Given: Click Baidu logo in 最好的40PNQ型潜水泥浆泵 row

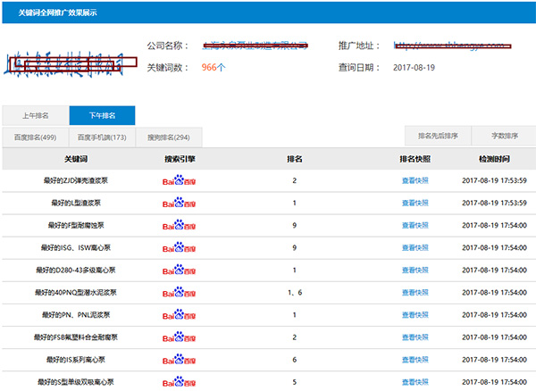Looking at the screenshot, I should (x=179, y=292).
